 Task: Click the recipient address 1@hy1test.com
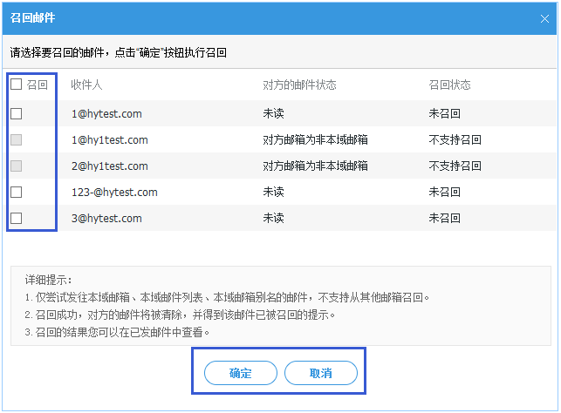tap(110, 139)
